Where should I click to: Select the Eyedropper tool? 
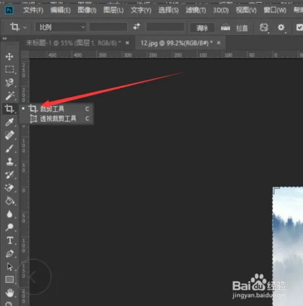click(x=9, y=122)
